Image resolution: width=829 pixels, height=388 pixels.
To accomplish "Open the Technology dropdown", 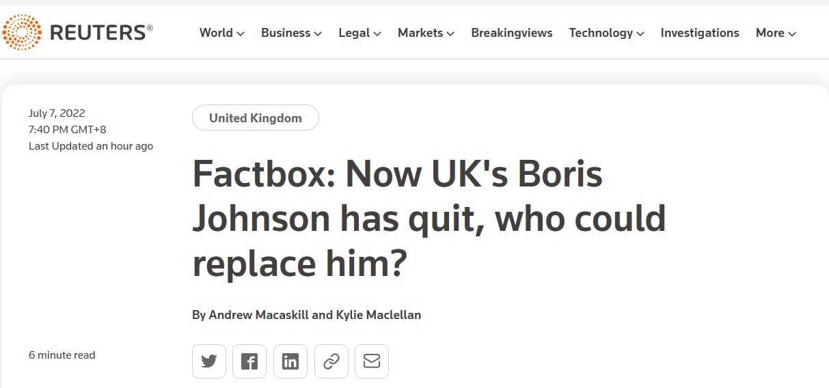I will [640, 33].
